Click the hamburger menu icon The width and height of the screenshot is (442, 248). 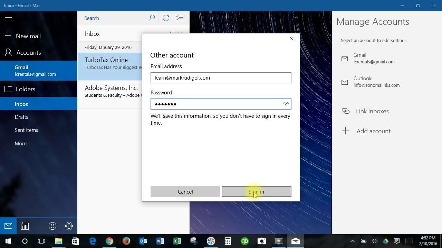(x=8, y=19)
